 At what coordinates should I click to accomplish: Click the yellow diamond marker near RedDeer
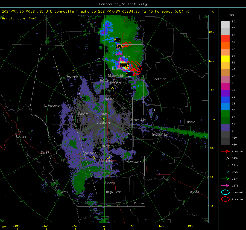click(x=112, y=89)
